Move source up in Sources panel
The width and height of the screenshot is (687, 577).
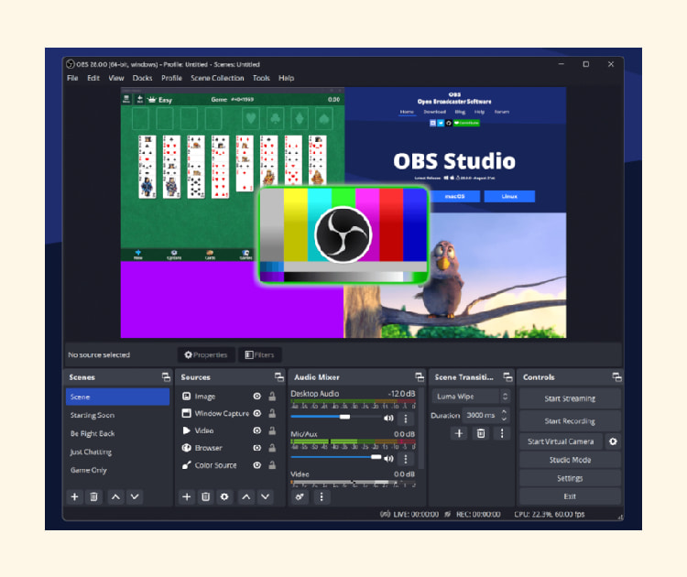[246, 496]
